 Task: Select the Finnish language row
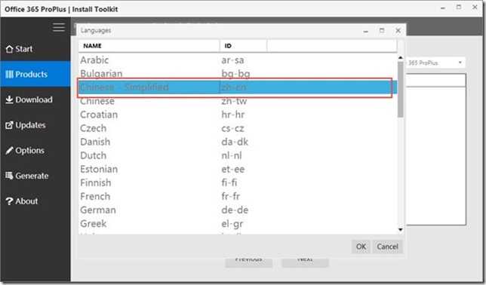(x=238, y=182)
